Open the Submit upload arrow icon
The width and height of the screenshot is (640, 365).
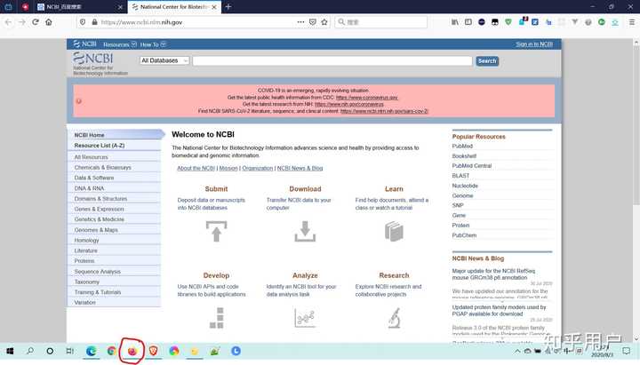[216, 231]
